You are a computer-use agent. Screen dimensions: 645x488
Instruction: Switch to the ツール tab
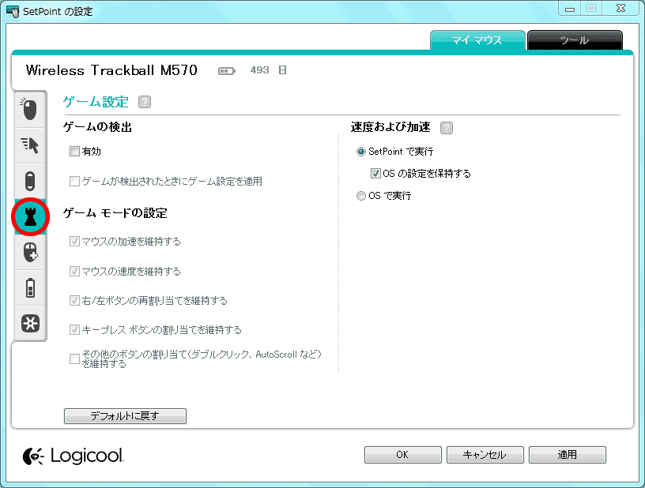574,40
